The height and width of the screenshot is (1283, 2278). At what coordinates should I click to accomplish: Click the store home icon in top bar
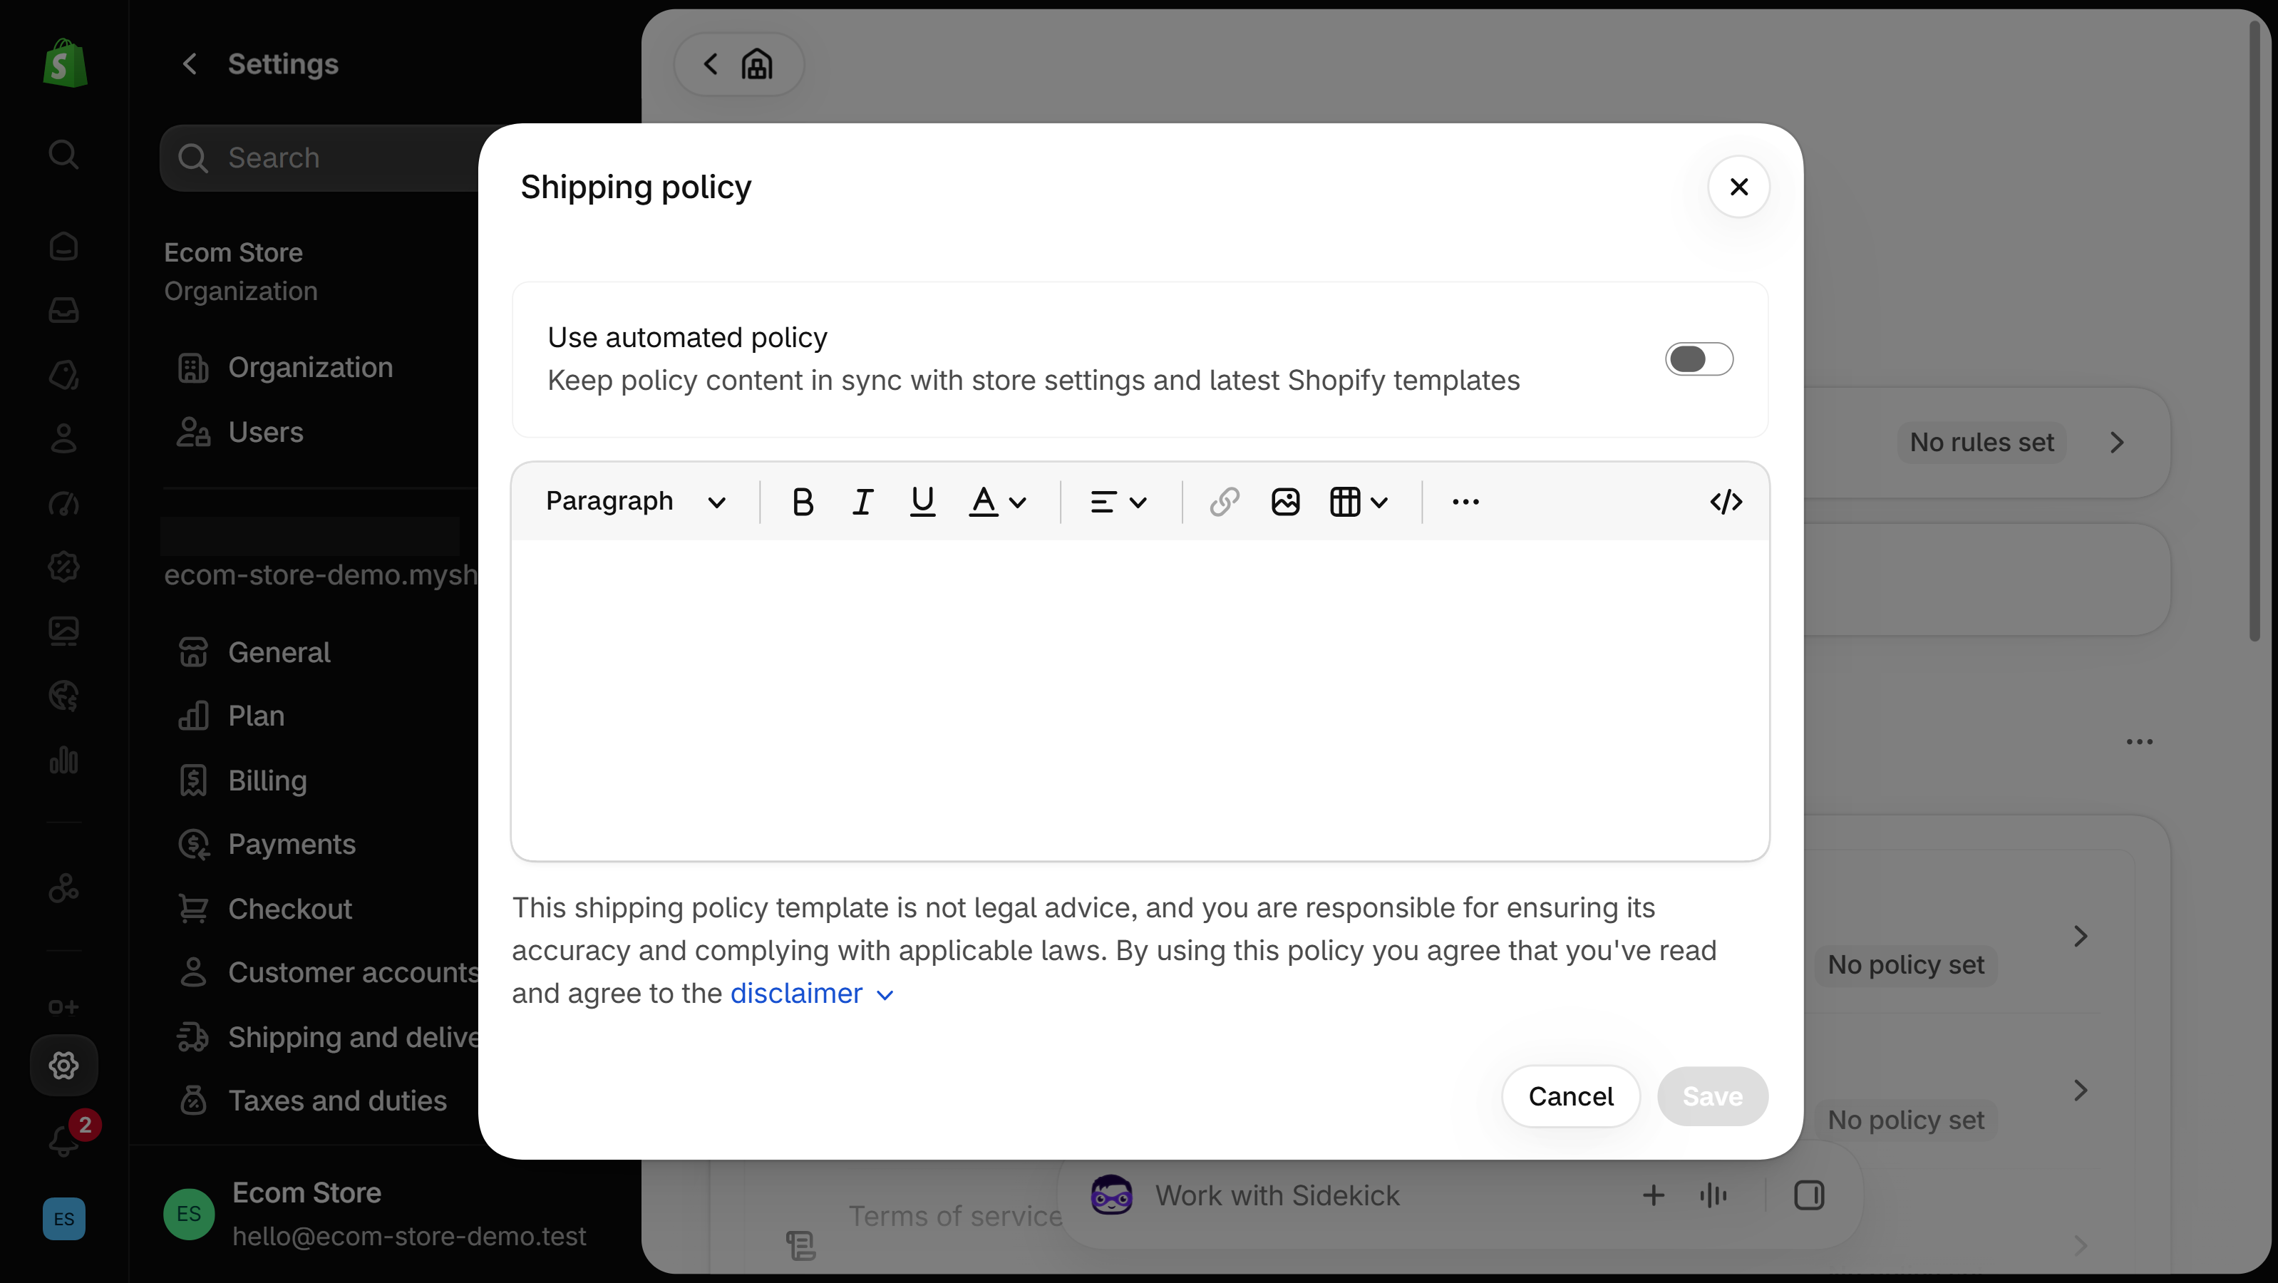point(756,63)
